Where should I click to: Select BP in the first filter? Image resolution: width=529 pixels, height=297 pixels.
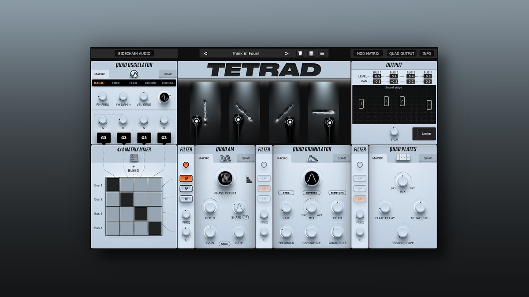tap(186, 189)
